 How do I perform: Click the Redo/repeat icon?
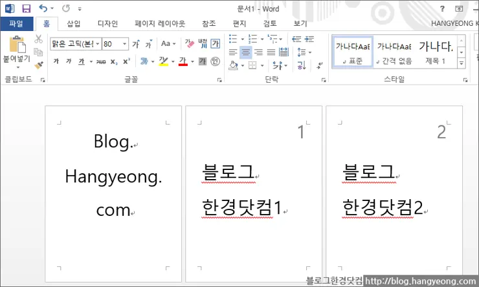pyautogui.click(x=66, y=8)
